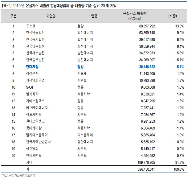Screen dimensions: 188x178
Task: Click emission value 8,047,295
Action: click(x=148, y=101)
